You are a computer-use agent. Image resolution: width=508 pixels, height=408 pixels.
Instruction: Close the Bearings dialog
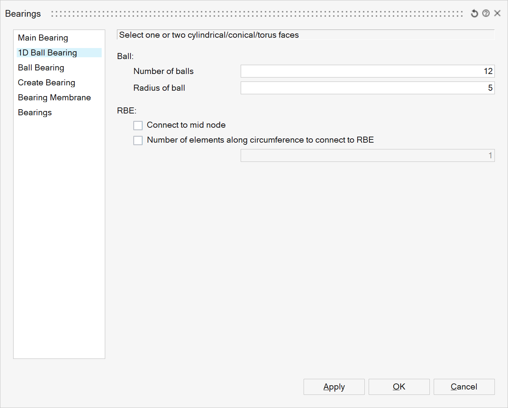coord(497,14)
